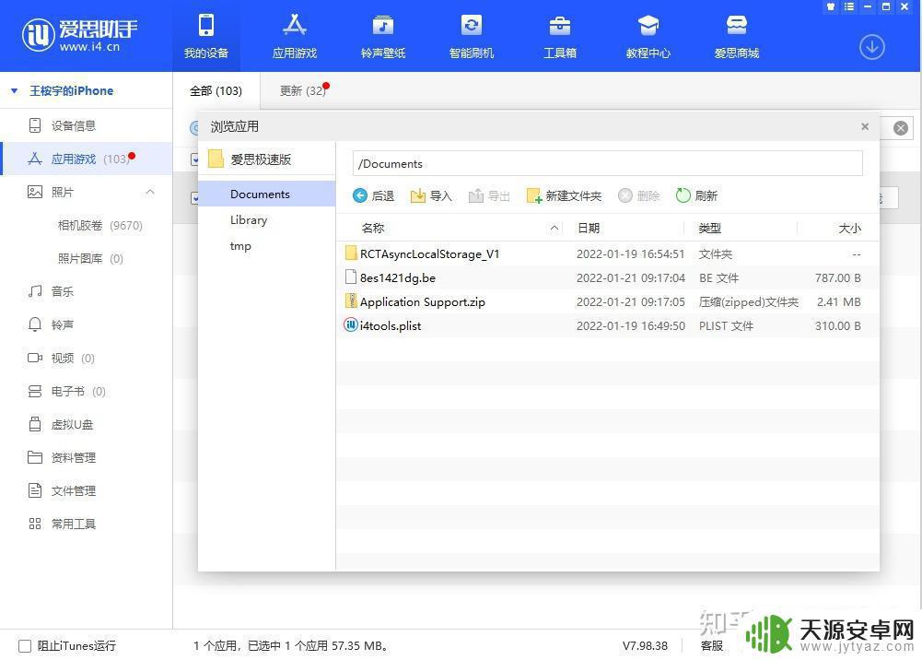Collapse the 王梭宇的iPhone device tree
This screenshot has height=660, width=922.
click(x=14, y=90)
